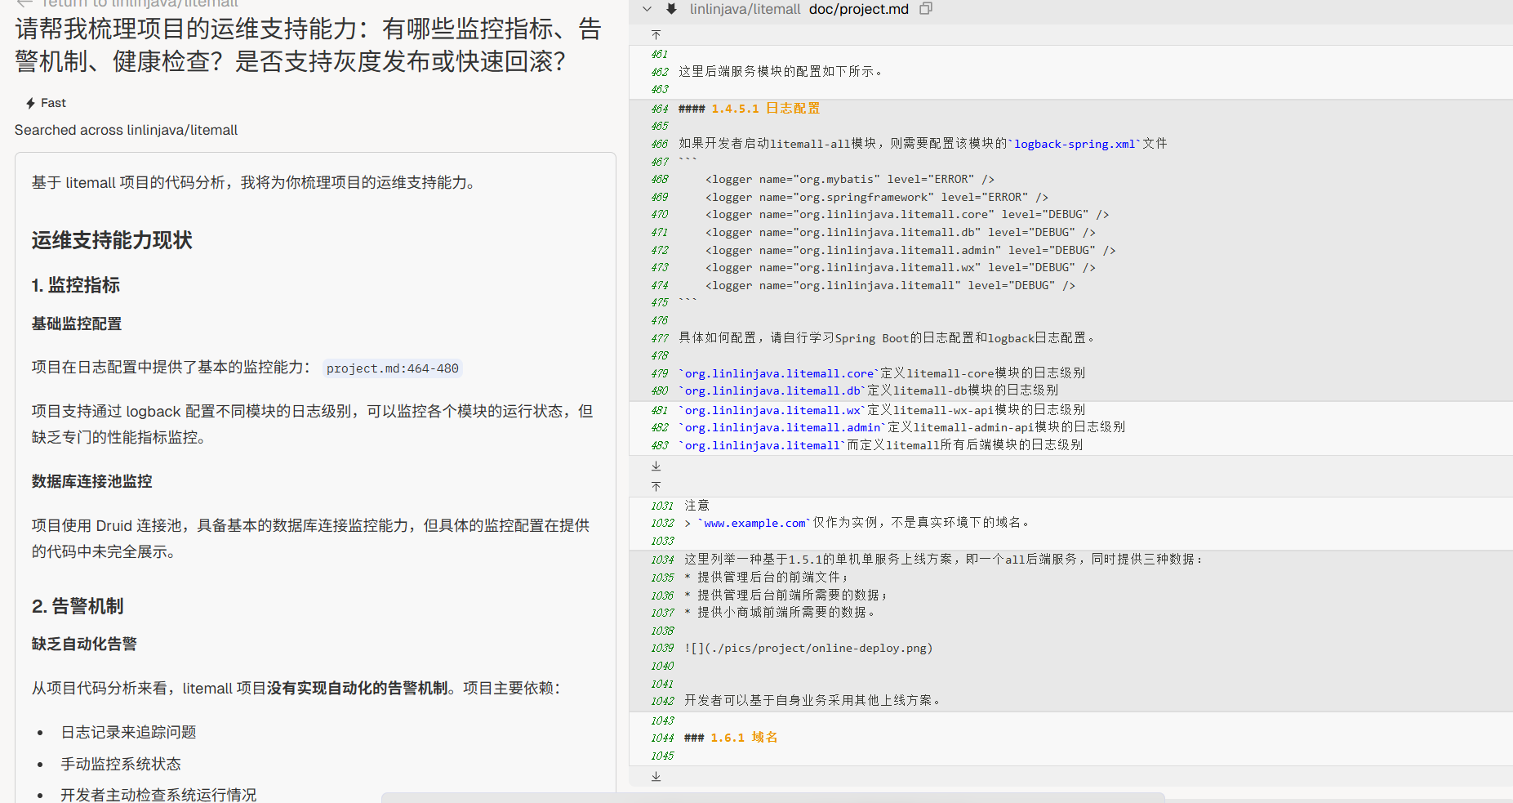The image size is (1513, 803).
Task: Click the Fast lightning bolt icon
Action: pyautogui.click(x=30, y=103)
